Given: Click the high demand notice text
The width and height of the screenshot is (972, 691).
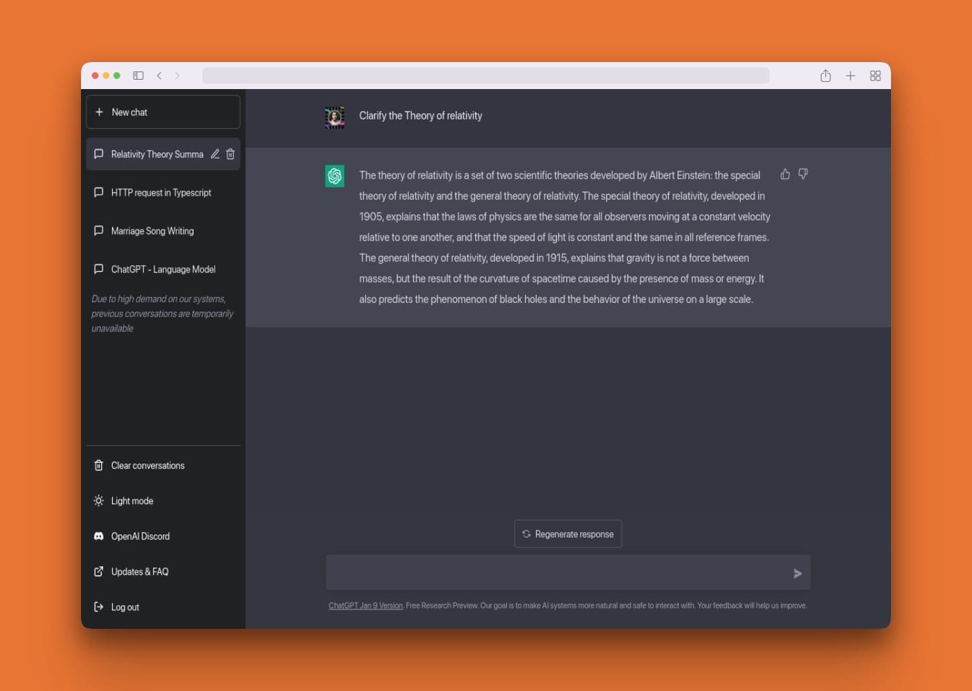Looking at the screenshot, I should (x=162, y=314).
